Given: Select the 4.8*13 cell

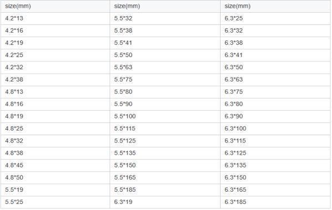Looking at the screenshot, I should click(x=55, y=92).
